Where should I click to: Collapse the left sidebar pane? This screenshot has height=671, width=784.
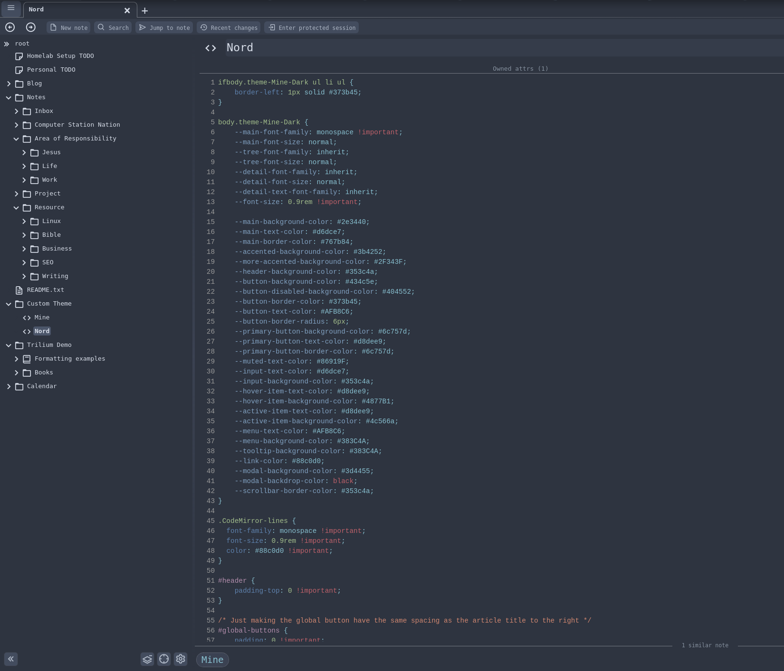[x=11, y=659]
